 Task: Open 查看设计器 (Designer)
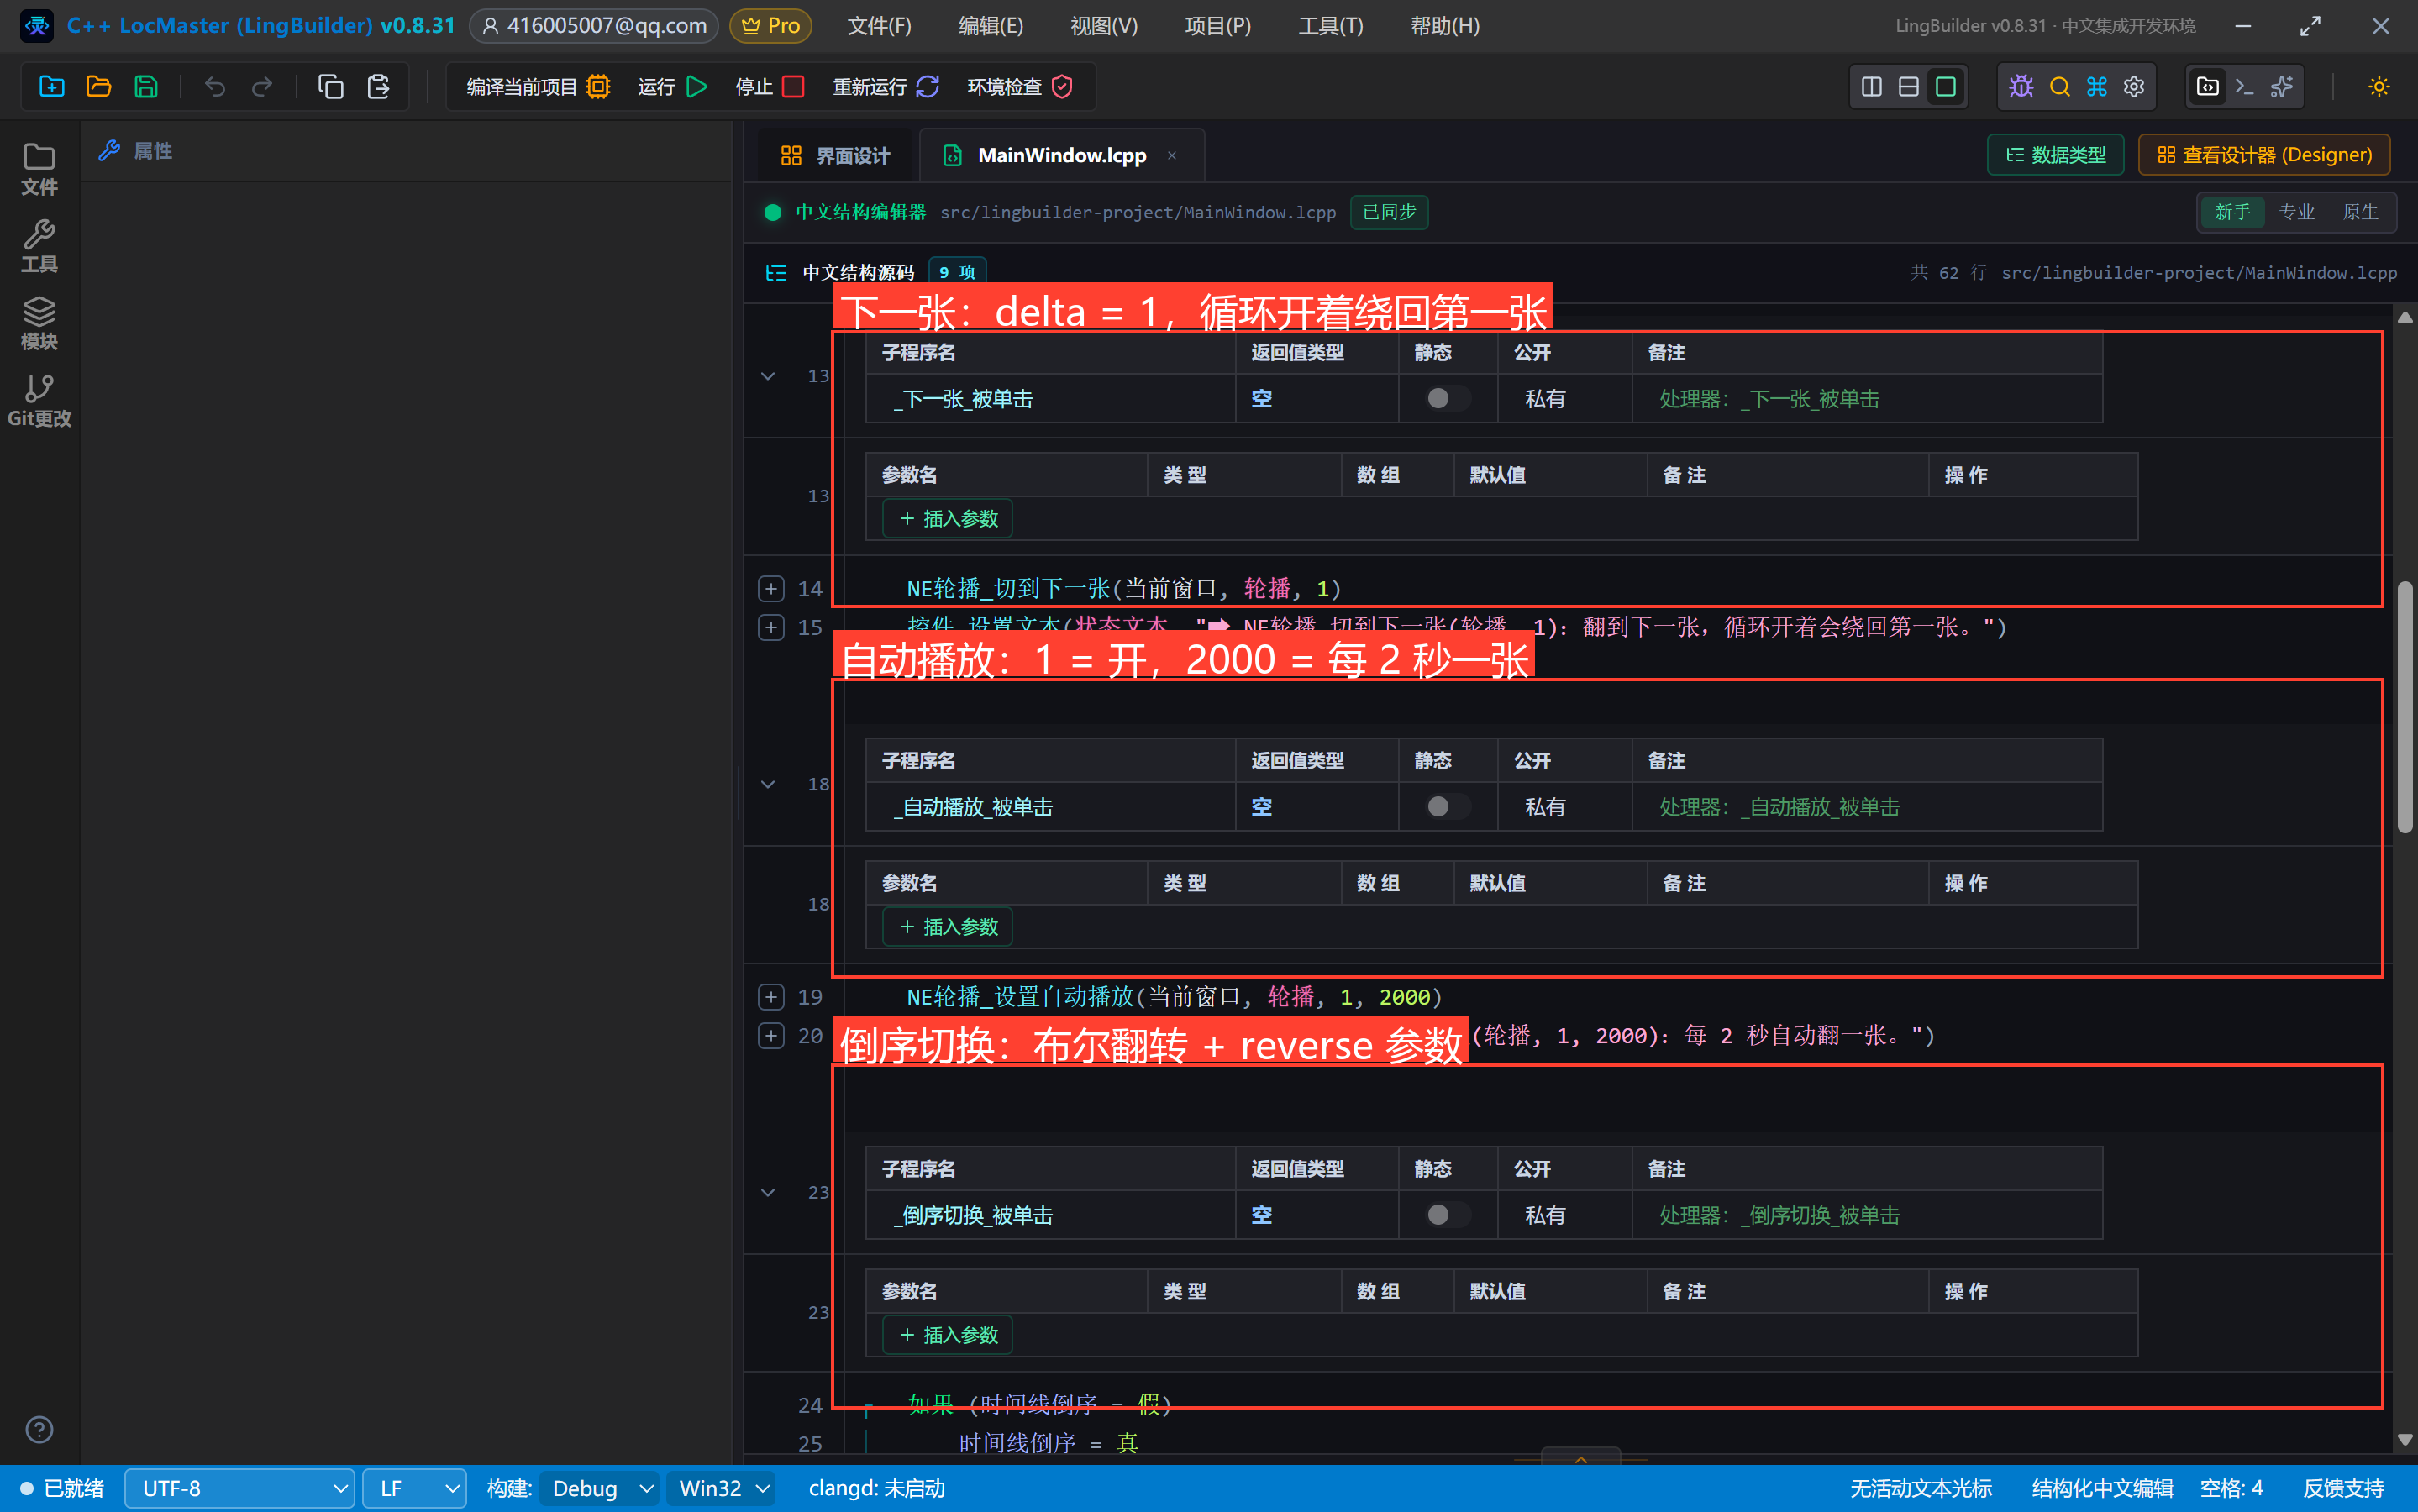[x=2264, y=155]
